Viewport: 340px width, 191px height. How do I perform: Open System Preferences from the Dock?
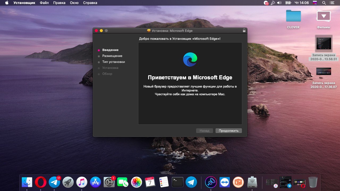[x=109, y=182]
